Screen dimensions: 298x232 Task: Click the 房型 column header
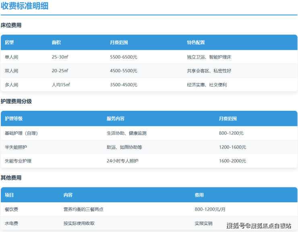click(x=9, y=43)
